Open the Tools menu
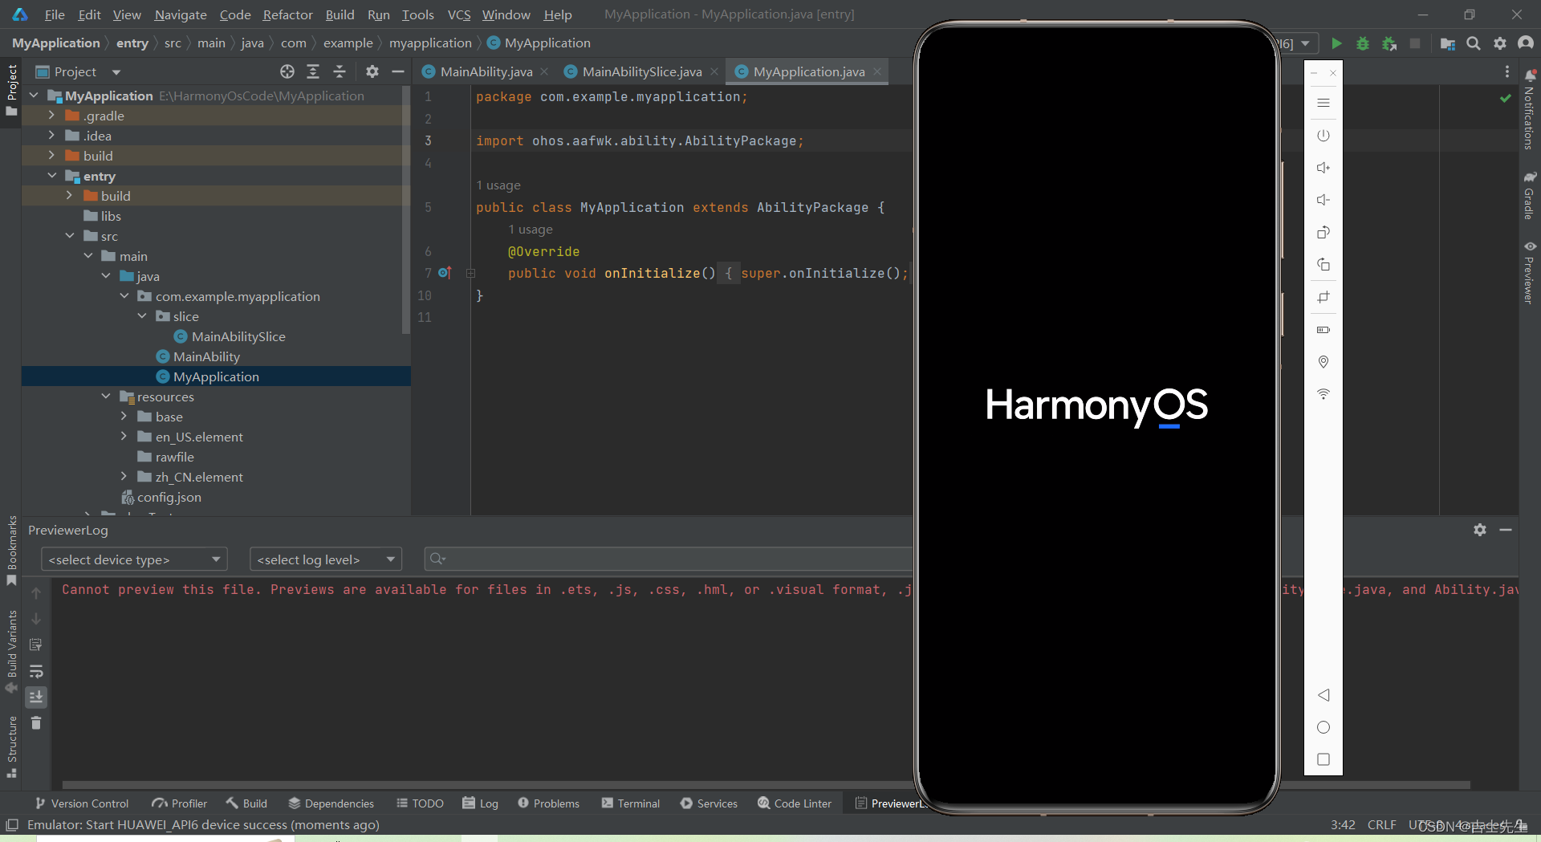Viewport: 1541px width, 842px height. pos(417,14)
